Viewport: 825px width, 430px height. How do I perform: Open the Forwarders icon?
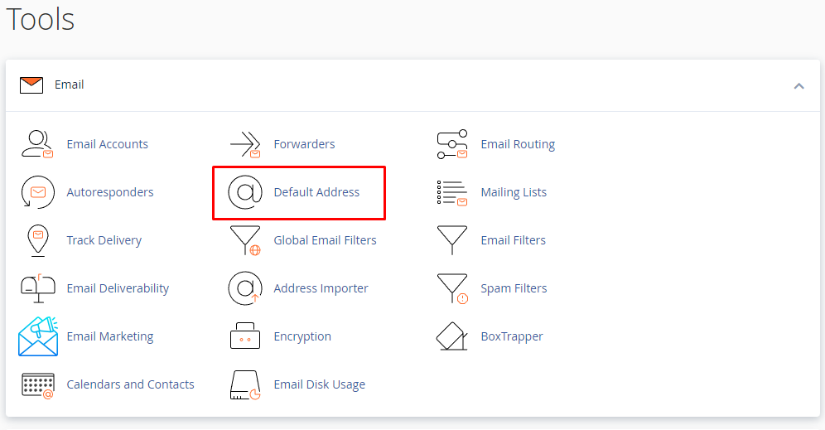(x=245, y=144)
